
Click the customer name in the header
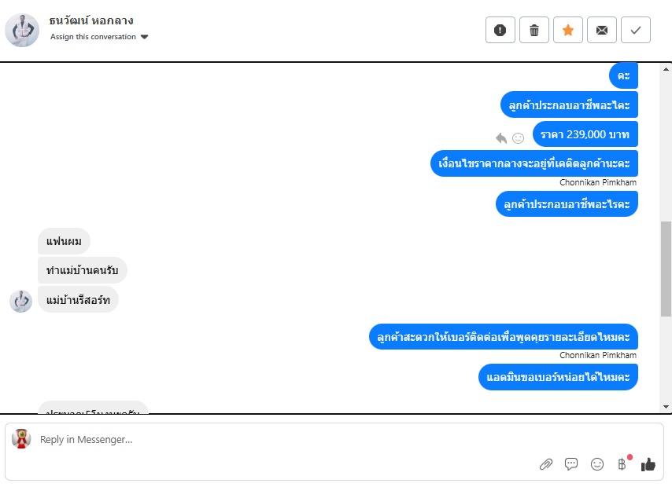91,20
